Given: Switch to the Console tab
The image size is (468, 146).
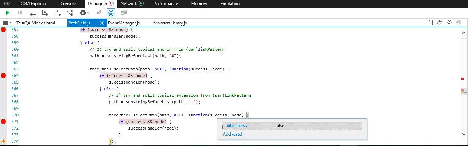Looking at the screenshot, I should (x=68, y=4).
